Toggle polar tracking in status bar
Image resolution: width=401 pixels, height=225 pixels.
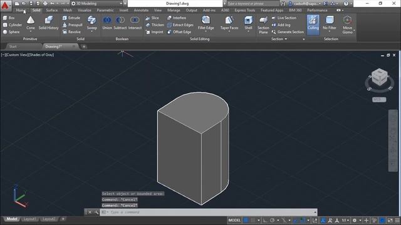click(x=273, y=220)
